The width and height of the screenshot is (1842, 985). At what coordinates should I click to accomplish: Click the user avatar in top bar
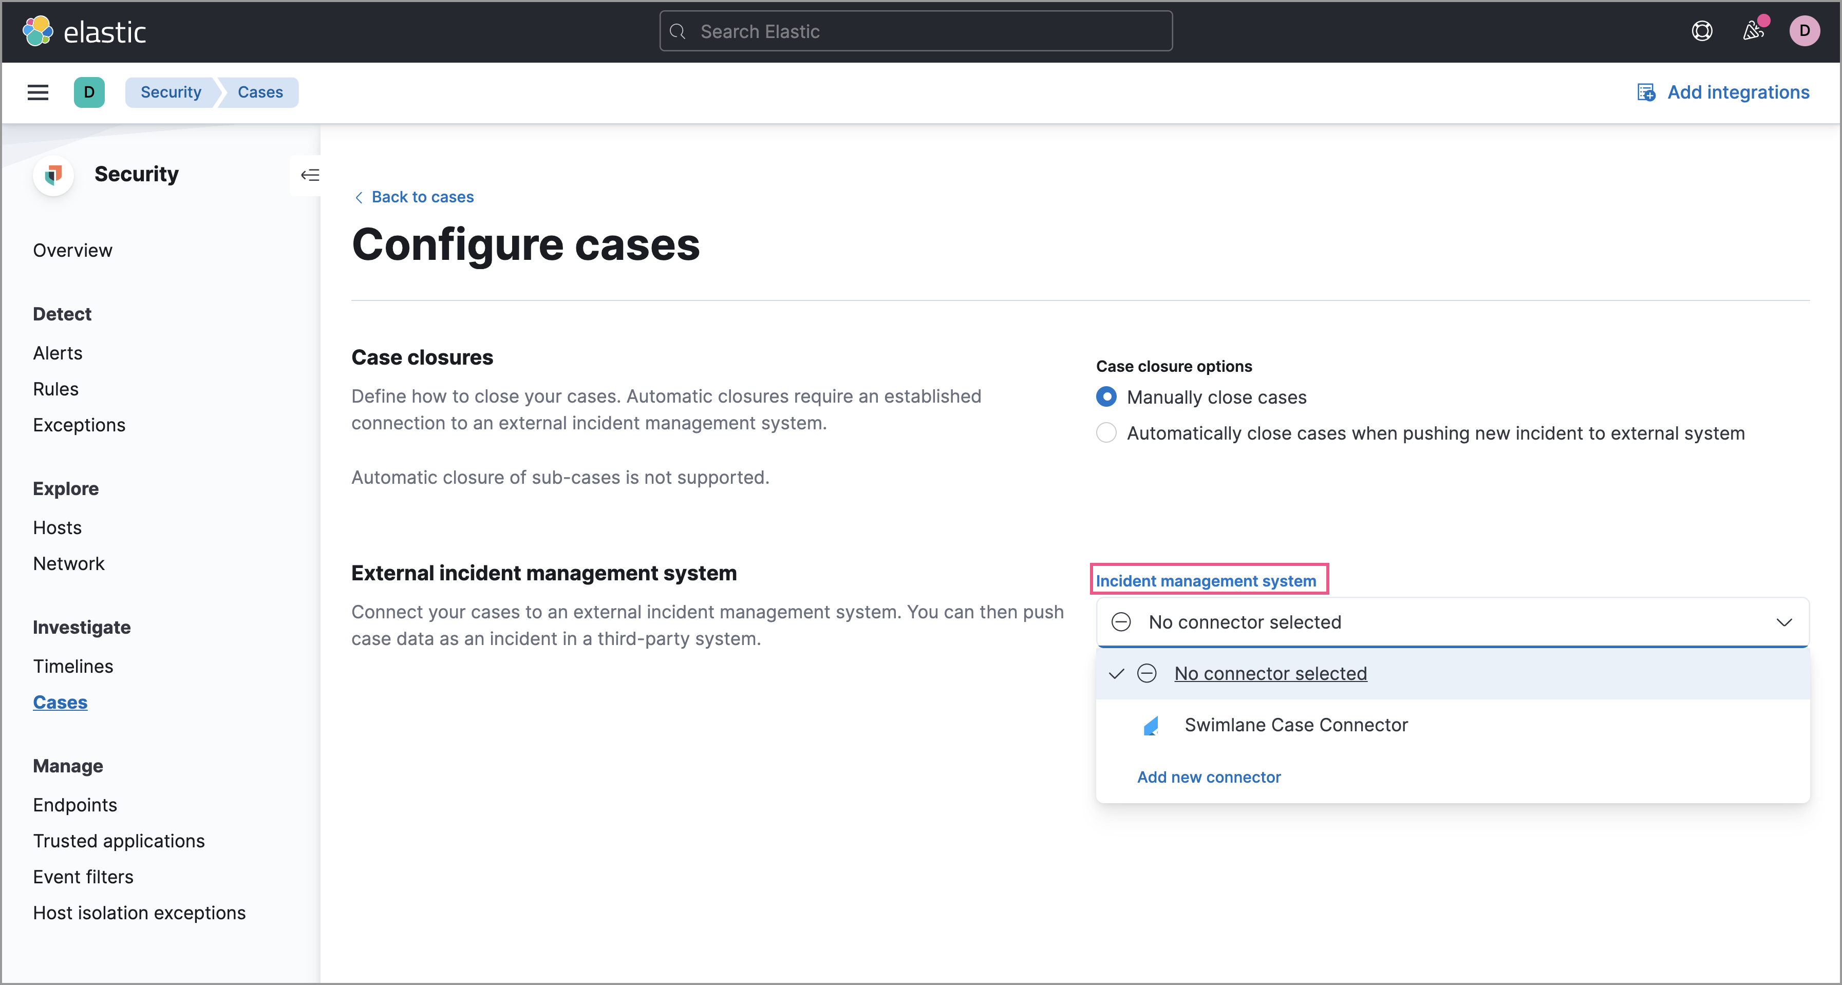[1804, 31]
